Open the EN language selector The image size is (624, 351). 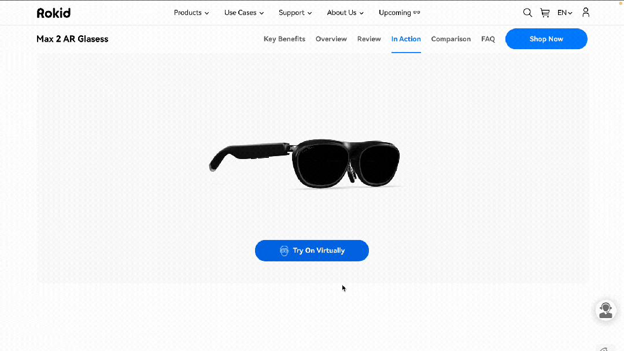[564, 13]
